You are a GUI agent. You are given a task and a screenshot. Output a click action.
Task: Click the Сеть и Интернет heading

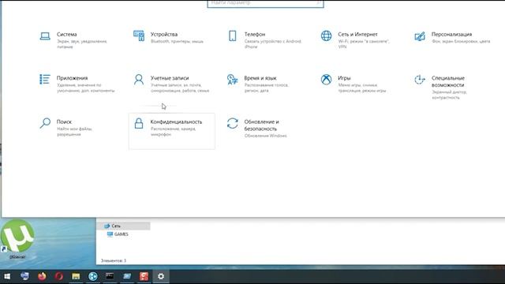click(x=357, y=34)
